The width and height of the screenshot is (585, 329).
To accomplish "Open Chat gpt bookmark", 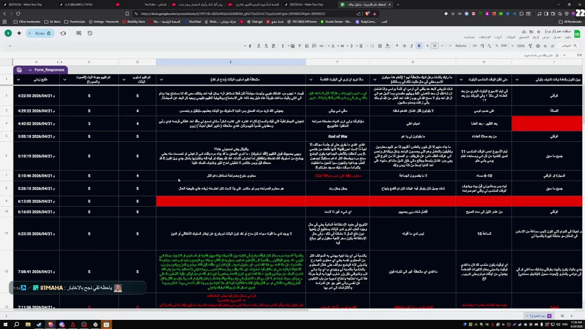I will click(254, 21).
